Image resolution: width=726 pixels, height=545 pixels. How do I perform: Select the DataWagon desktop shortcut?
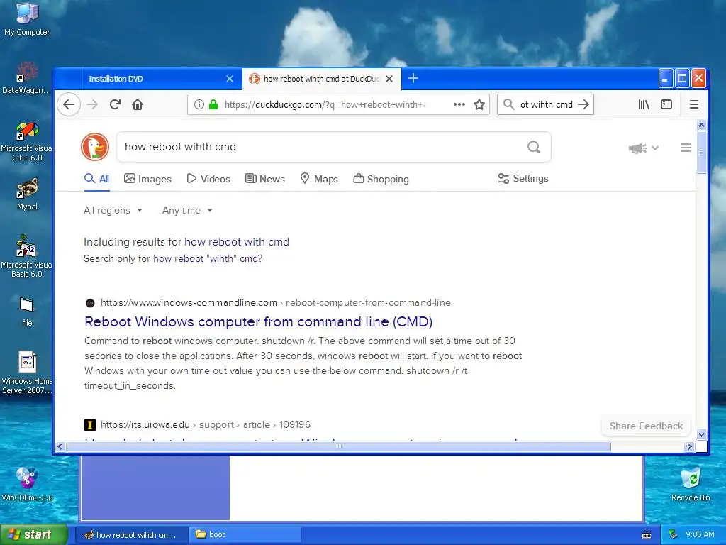pyautogui.click(x=27, y=78)
